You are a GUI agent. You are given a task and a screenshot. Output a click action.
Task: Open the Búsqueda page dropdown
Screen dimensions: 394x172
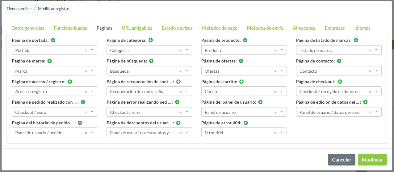pos(187,71)
